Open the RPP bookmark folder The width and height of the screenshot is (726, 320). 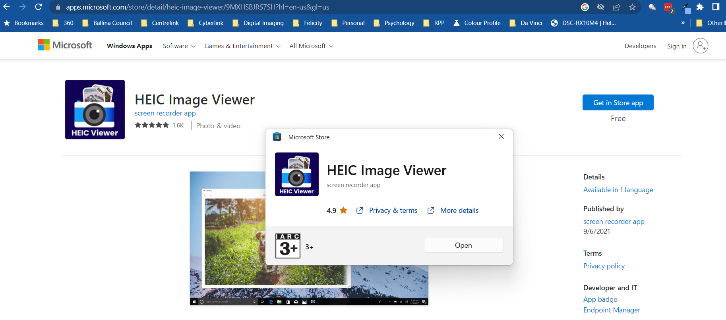434,23
